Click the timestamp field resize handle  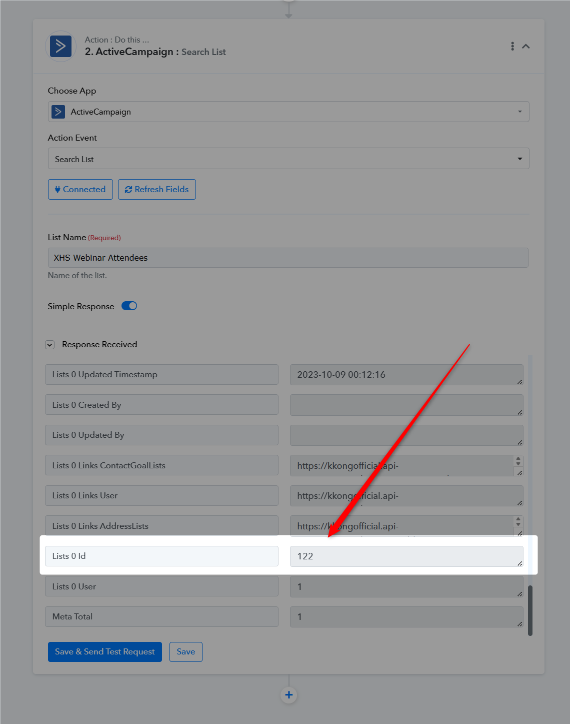(520, 382)
